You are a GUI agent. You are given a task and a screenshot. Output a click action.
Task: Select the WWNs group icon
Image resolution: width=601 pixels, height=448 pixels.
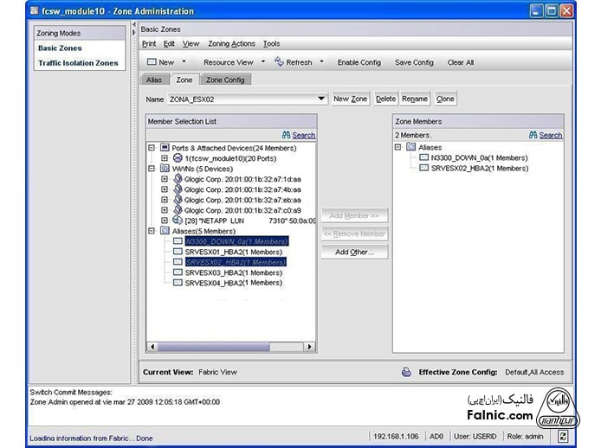(165, 169)
